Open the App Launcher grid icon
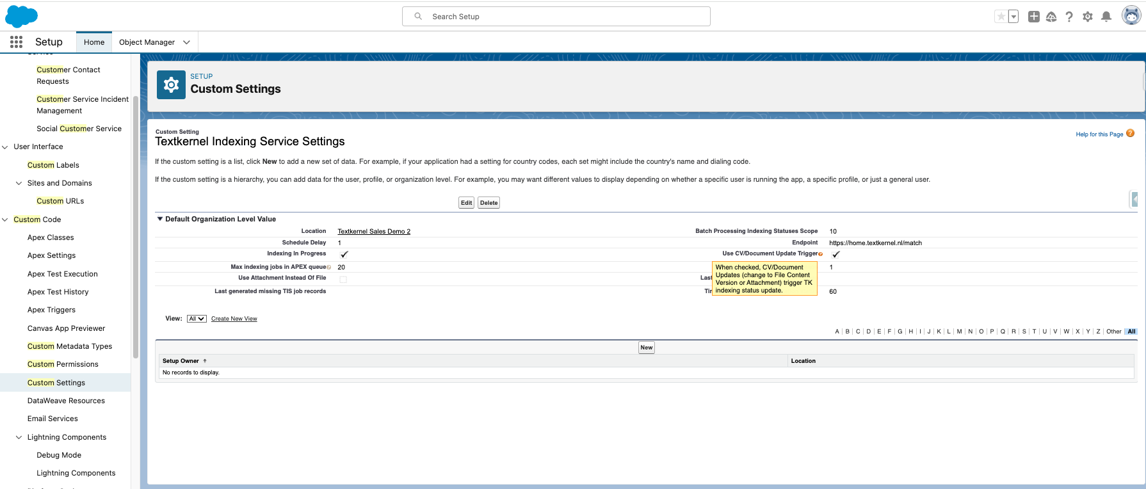 pos(17,42)
